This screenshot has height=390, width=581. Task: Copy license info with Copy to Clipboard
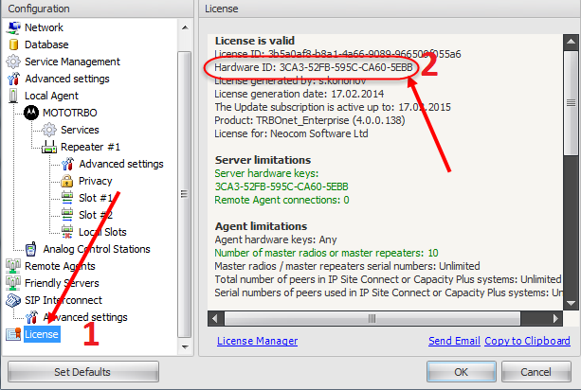pyautogui.click(x=527, y=341)
